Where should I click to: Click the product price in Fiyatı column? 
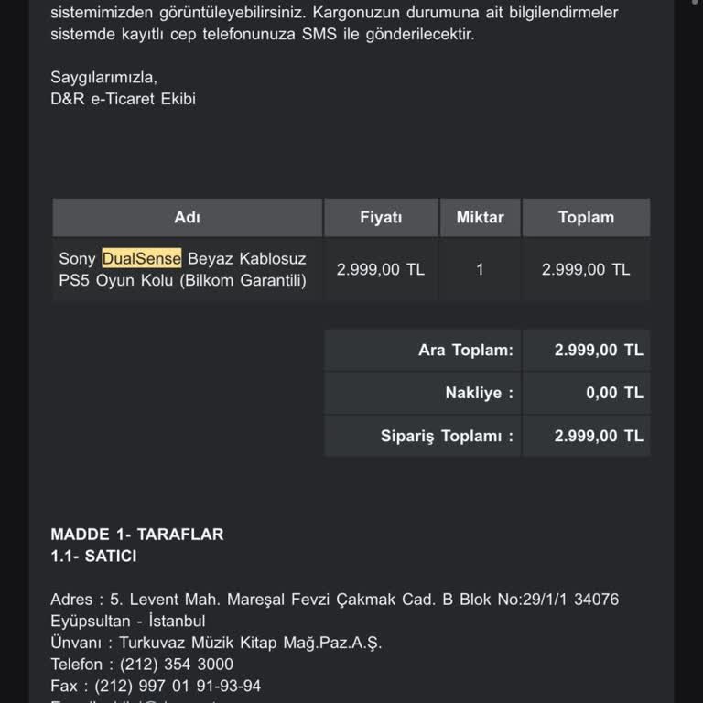click(381, 269)
